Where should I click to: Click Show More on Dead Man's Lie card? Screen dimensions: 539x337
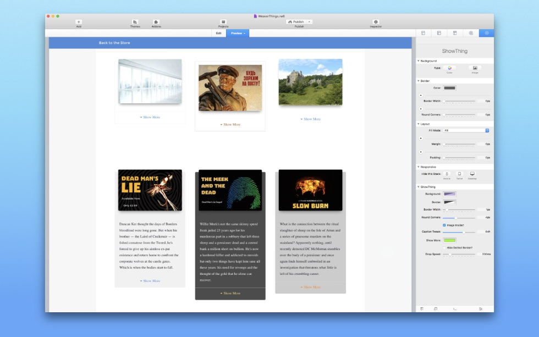pos(150,281)
